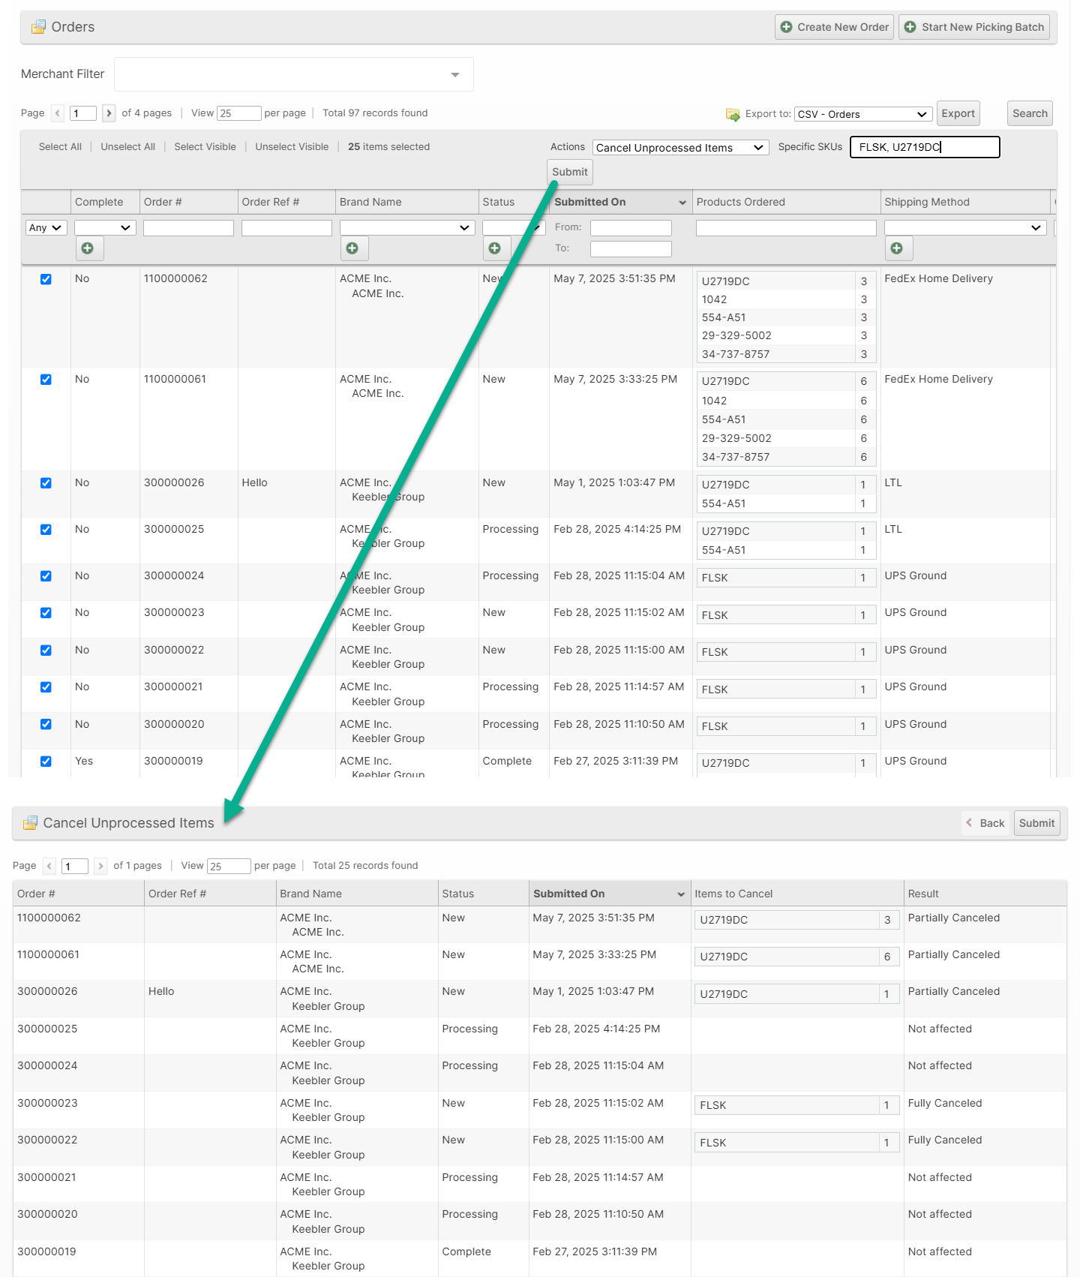Uncheck the checkbox for order 1100000062
Viewport: 1080px width, 1277px height.
[46, 279]
